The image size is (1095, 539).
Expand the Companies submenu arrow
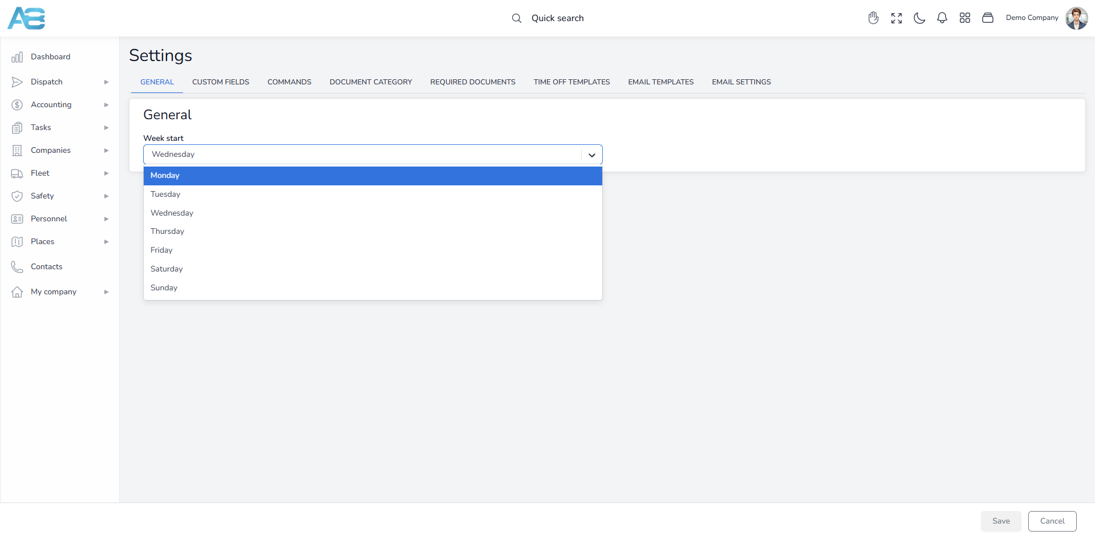point(106,151)
